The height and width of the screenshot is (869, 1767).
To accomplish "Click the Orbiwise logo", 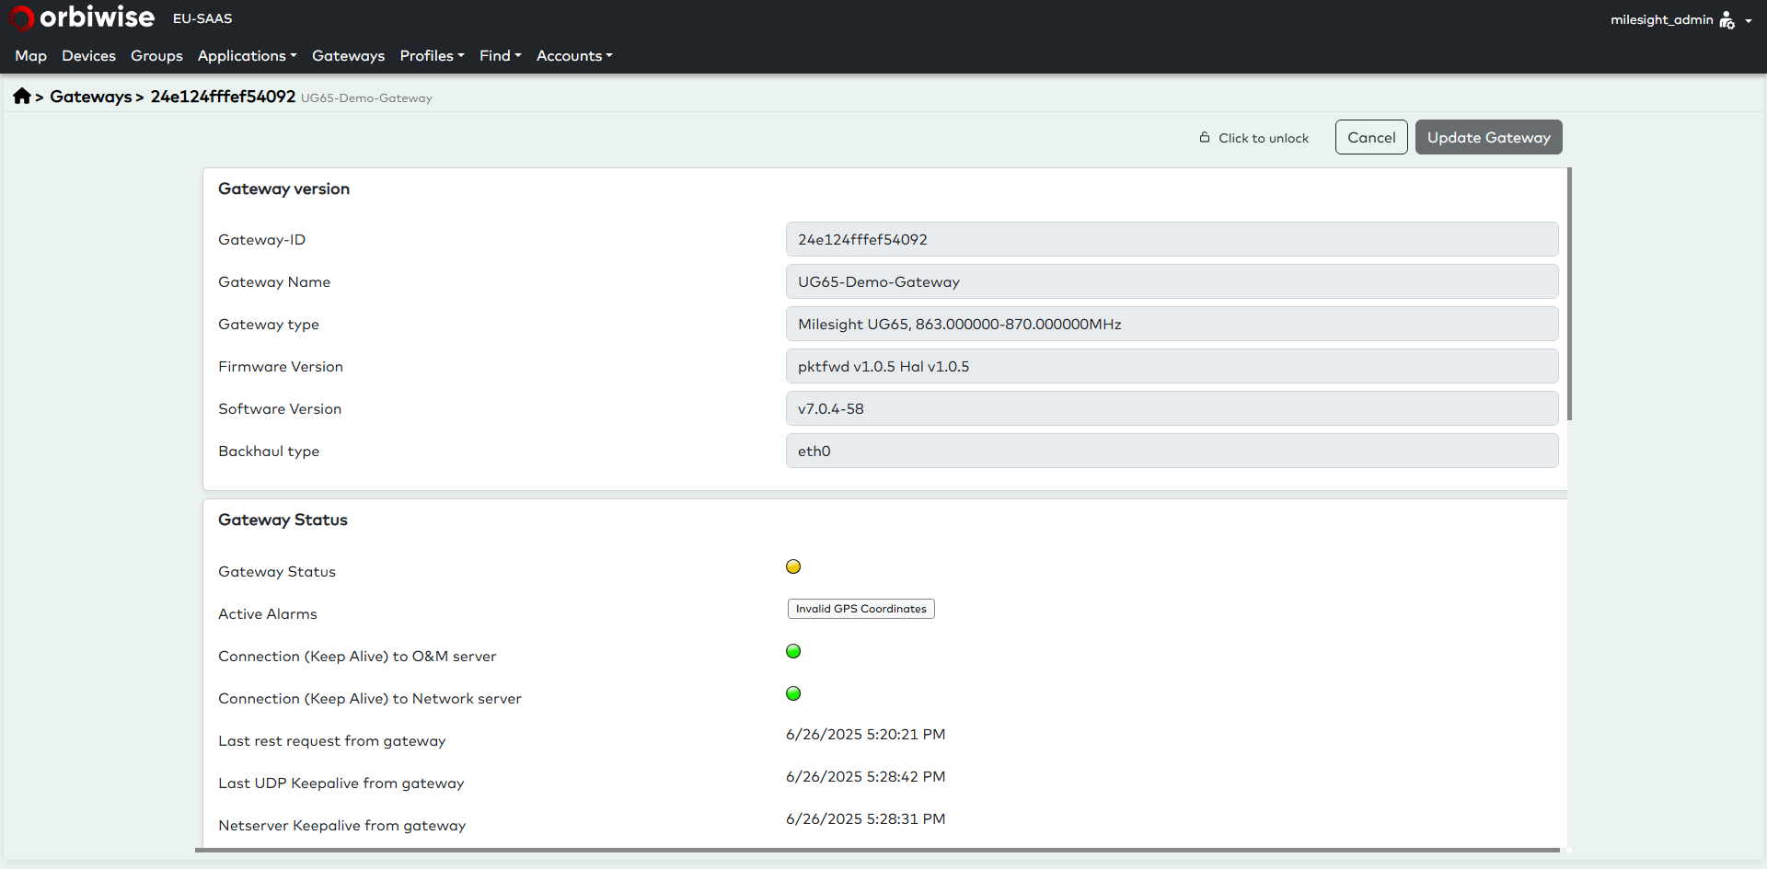I will click(x=82, y=17).
